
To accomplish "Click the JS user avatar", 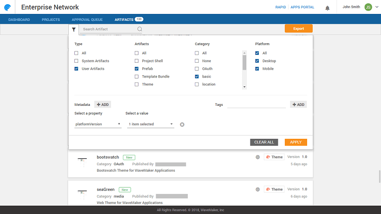I will 368,7.
